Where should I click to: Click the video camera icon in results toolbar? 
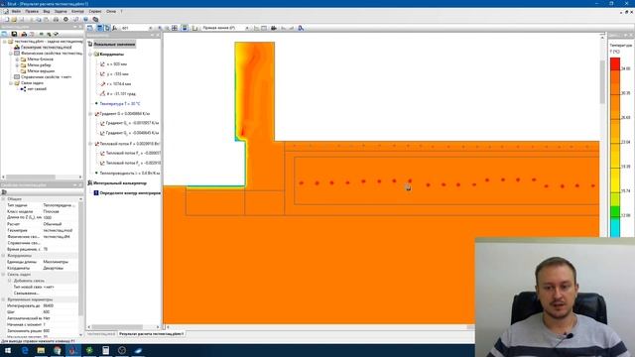[274, 28]
